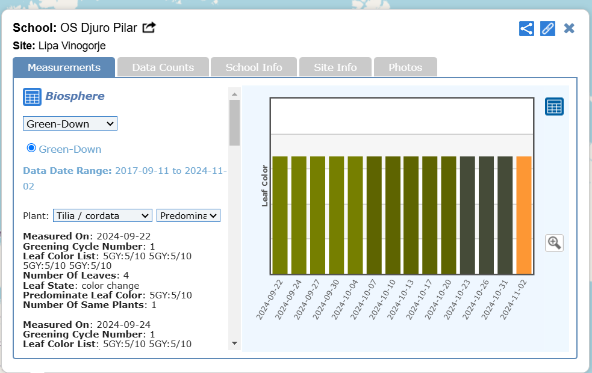Zoom the chart with magnifier icon
The image size is (592, 373).
coord(554,243)
